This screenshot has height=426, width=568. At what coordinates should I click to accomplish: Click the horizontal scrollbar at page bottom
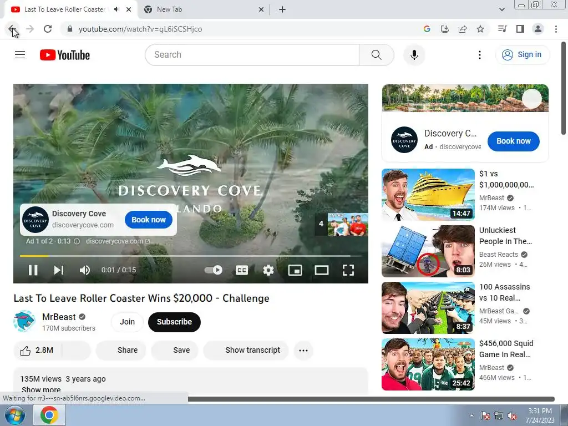pyautogui.click(x=371, y=399)
